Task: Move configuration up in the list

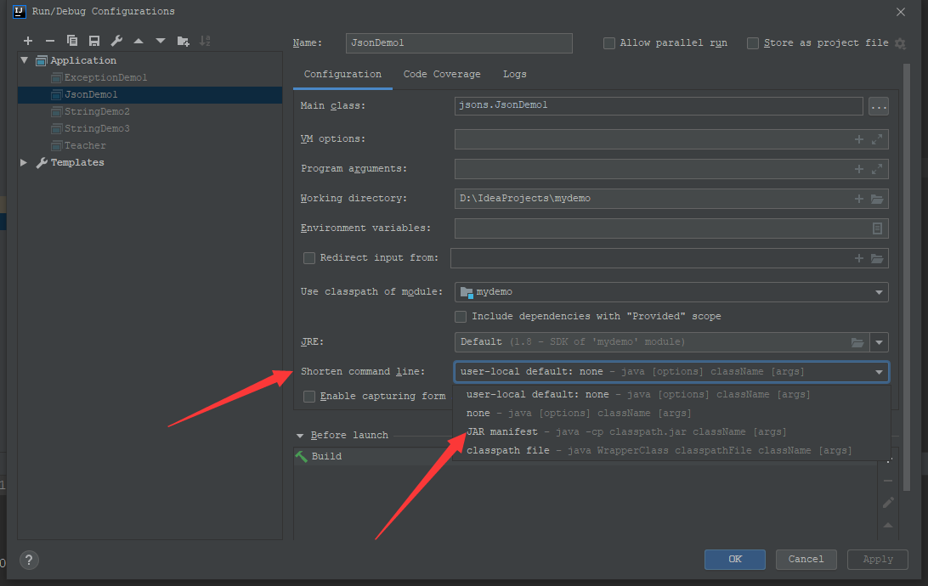Action: [139, 41]
